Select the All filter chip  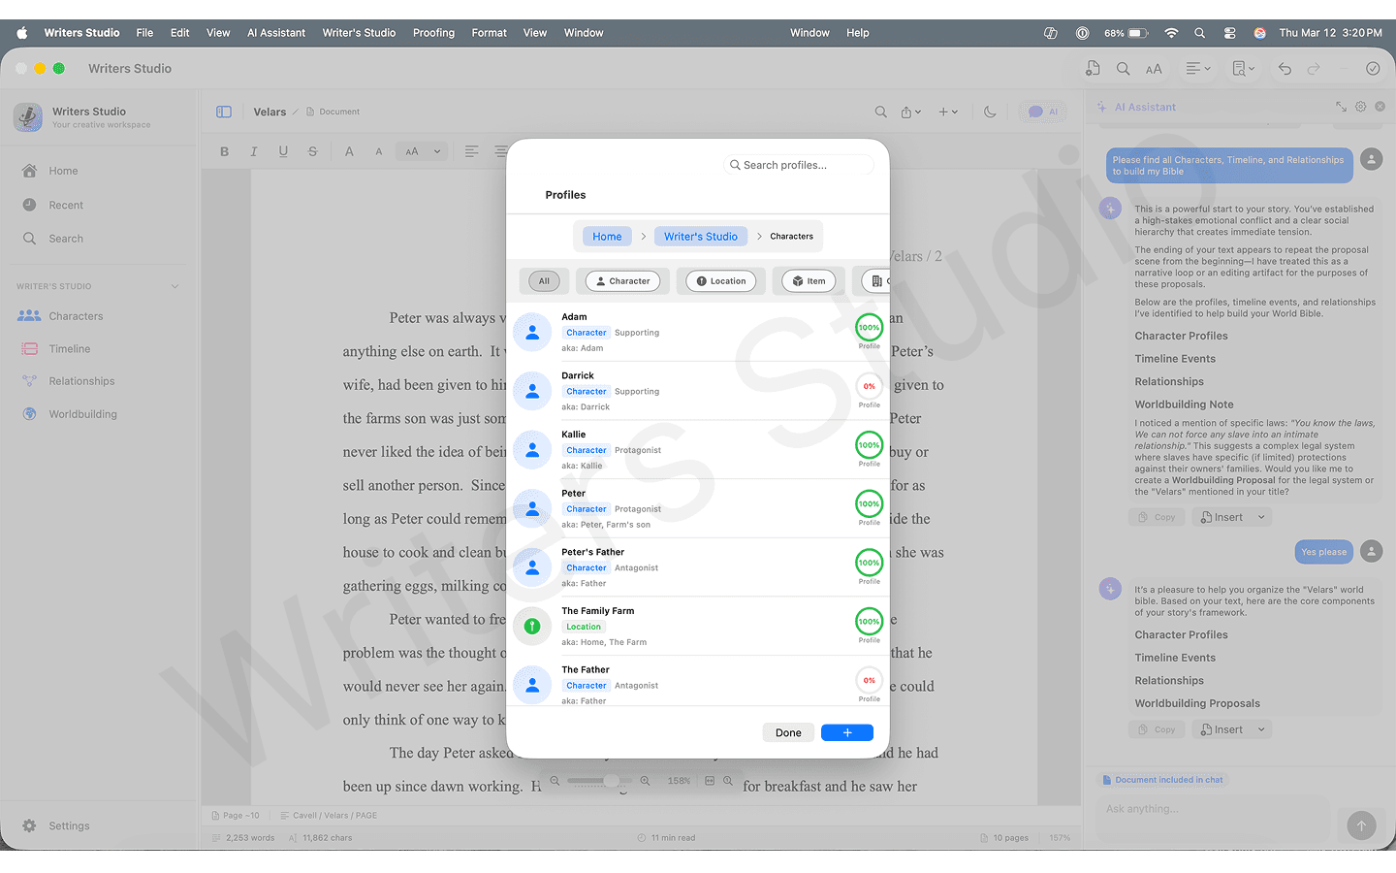point(544,281)
